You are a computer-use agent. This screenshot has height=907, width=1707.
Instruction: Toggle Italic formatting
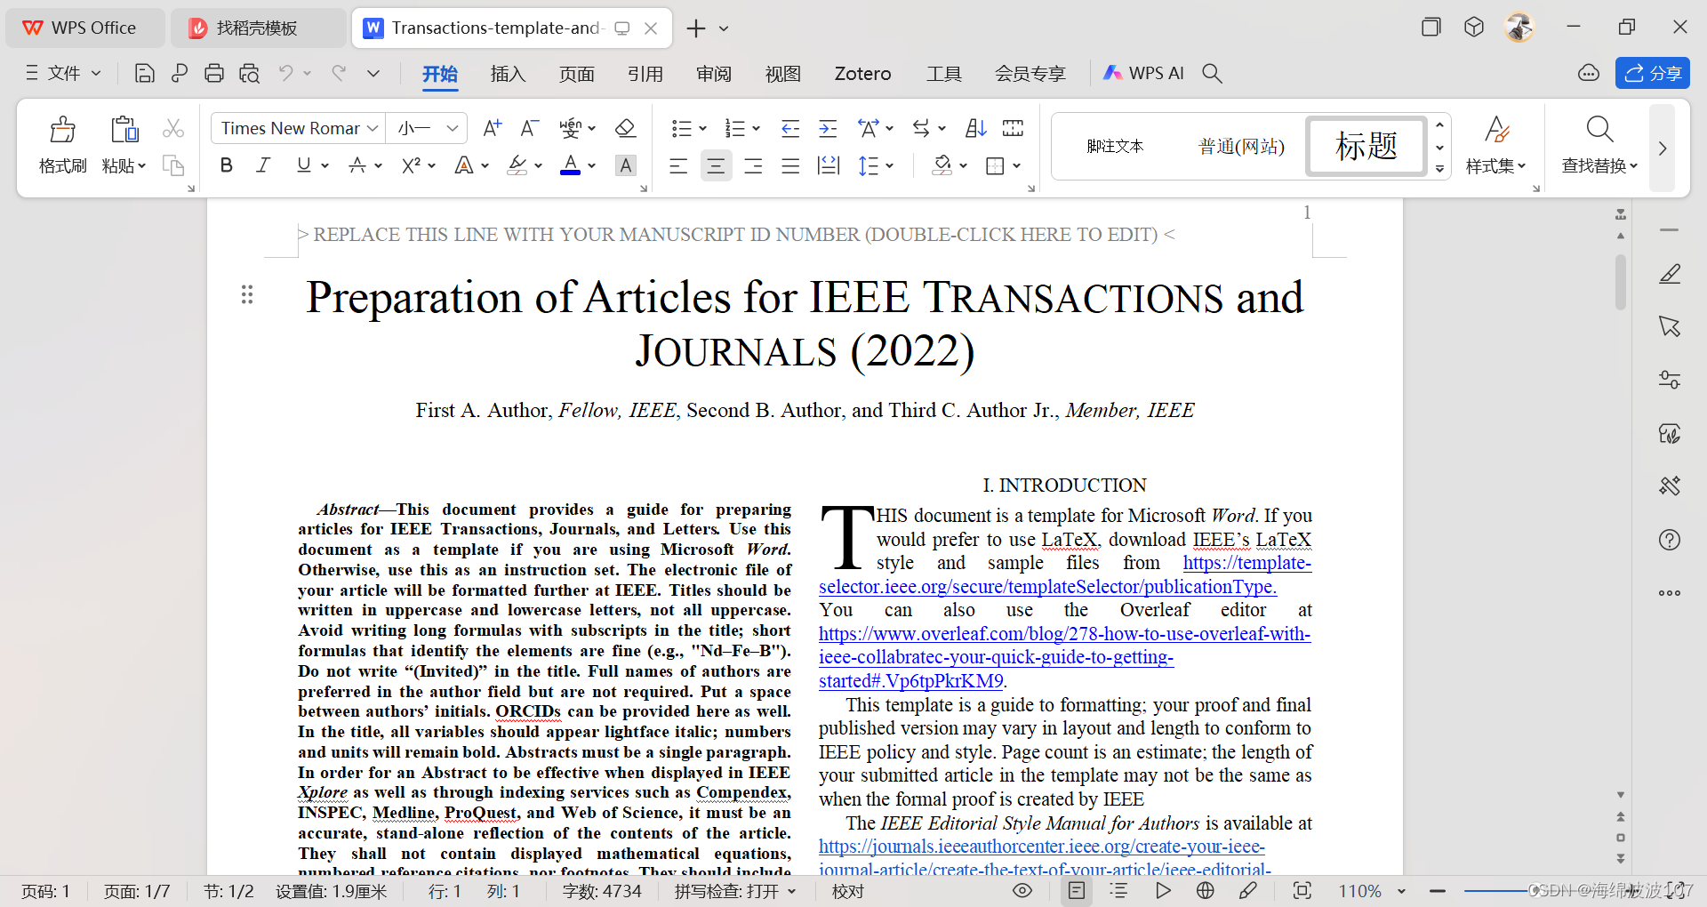263,165
